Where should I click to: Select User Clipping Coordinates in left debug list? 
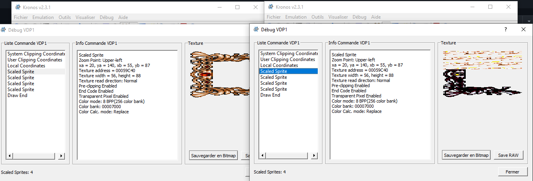coord(36,60)
